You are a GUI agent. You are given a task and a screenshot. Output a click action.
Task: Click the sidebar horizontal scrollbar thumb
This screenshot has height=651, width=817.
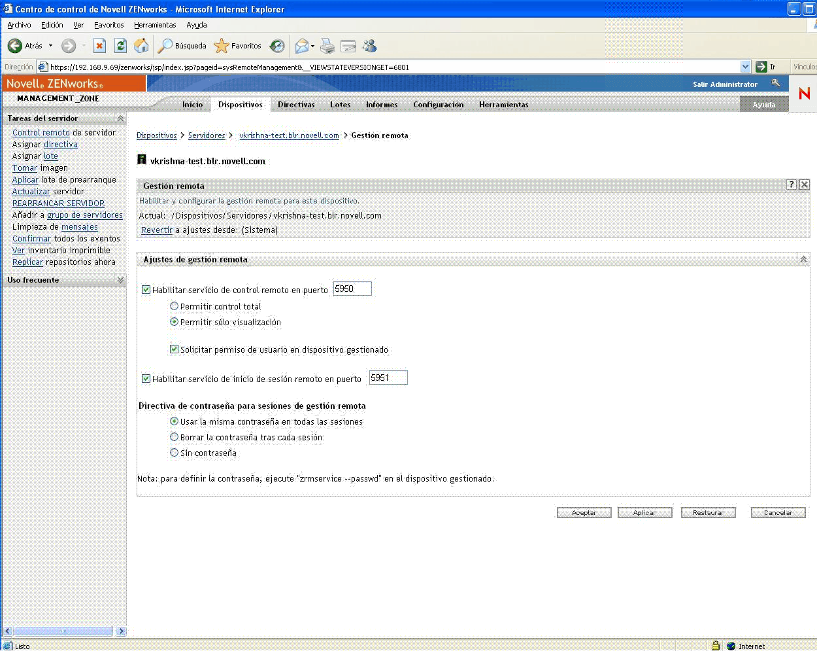pos(63,631)
